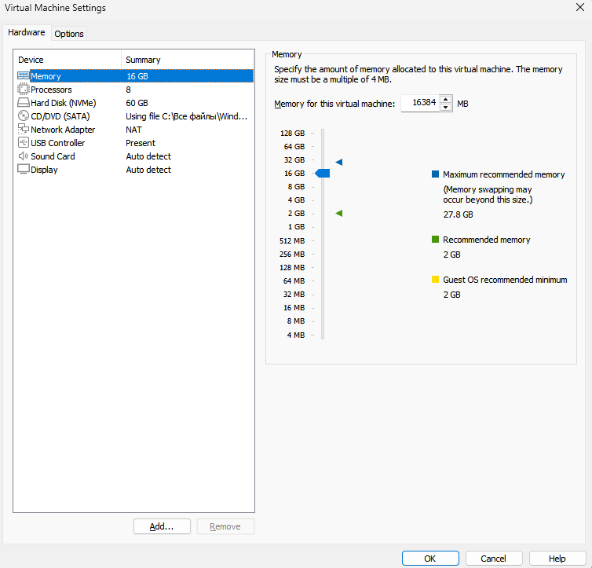The image size is (592, 568).
Task: Click the slider track at 4 MB
Action: coord(323,335)
